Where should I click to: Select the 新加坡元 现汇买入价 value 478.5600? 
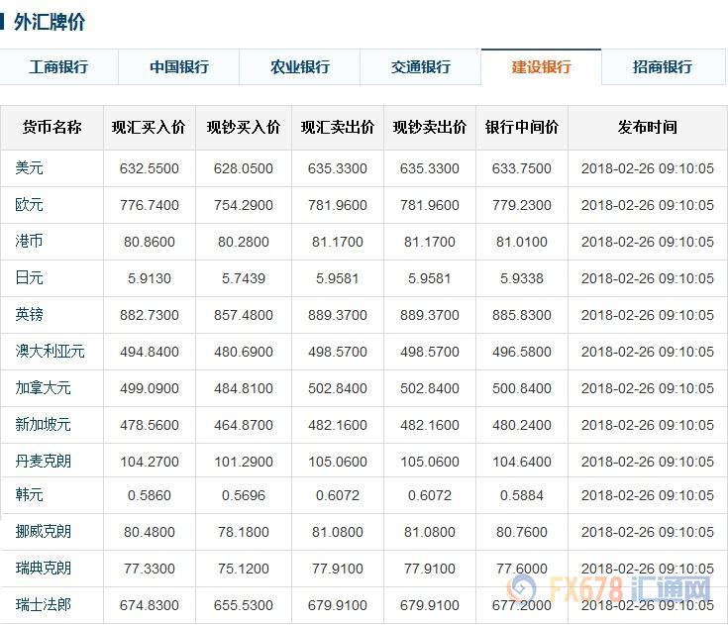coord(149,425)
